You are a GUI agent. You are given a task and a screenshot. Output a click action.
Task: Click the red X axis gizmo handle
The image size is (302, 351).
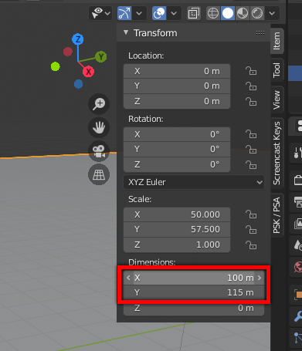pyautogui.click(x=88, y=72)
